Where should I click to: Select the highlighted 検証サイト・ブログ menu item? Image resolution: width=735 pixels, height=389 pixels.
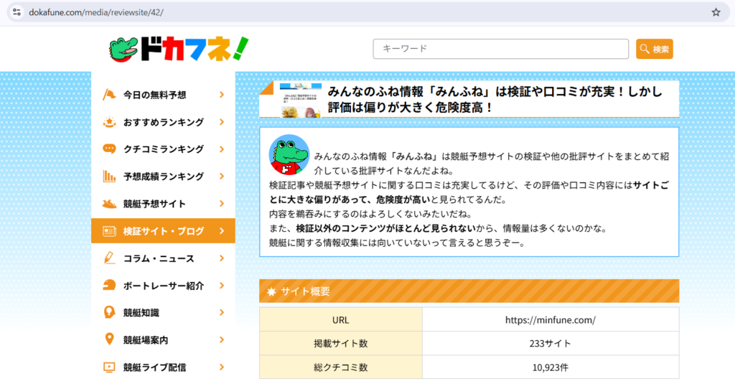coord(163,231)
